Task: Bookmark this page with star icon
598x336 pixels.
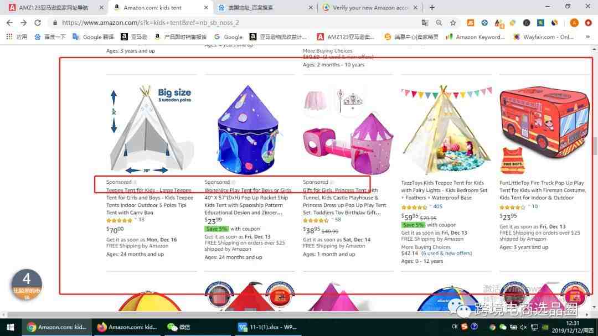Action: click(453, 23)
